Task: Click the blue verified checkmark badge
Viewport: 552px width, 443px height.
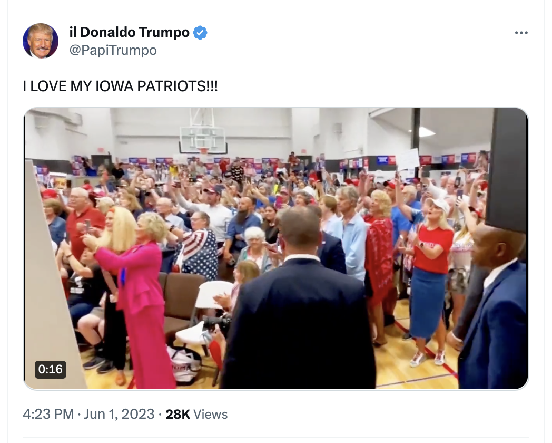Action: (x=200, y=33)
